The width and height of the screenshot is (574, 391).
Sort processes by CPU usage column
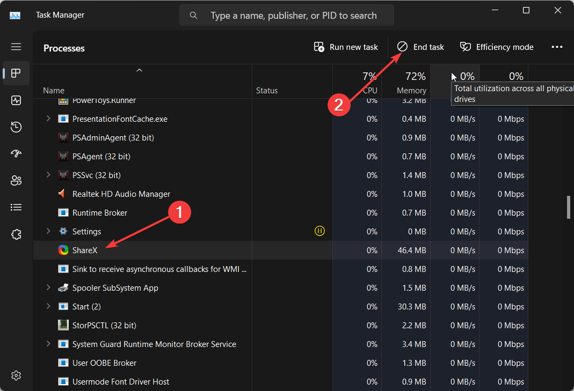click(x=357, y=82)
